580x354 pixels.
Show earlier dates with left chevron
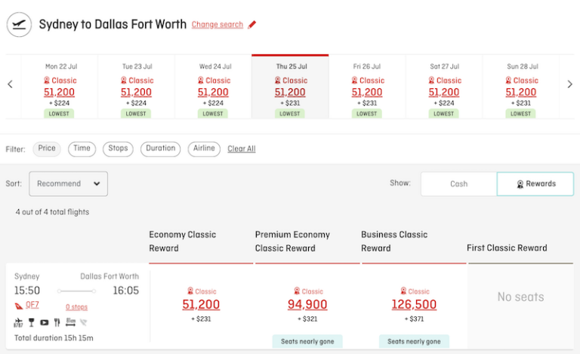point(10,85)
